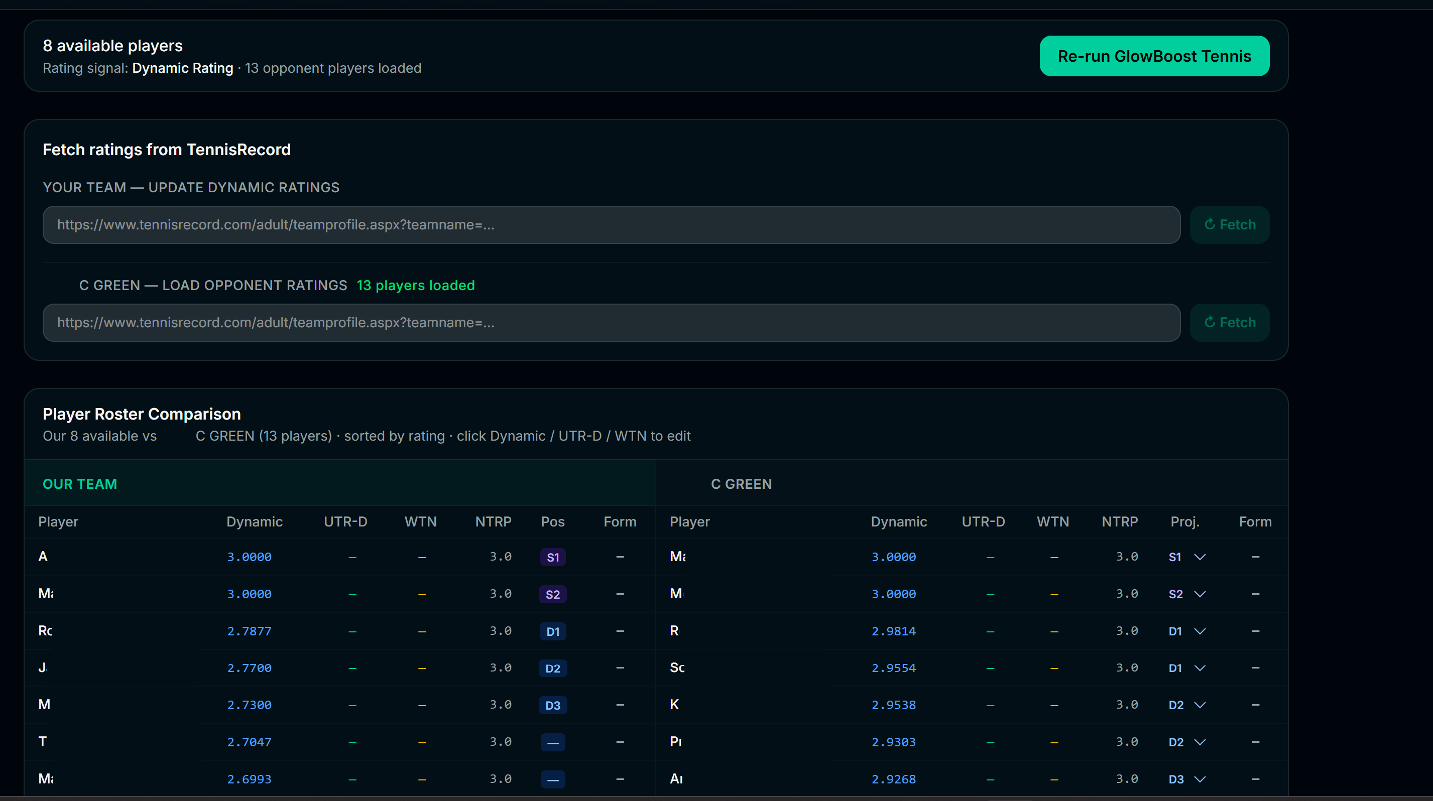Edit WTN cell in the 2.9538 row

coord(1054,705)
